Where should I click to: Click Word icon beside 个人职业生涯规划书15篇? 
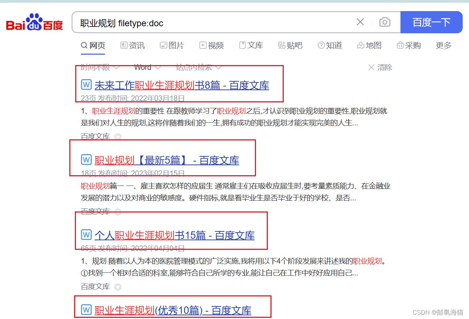tap(86, 234)
